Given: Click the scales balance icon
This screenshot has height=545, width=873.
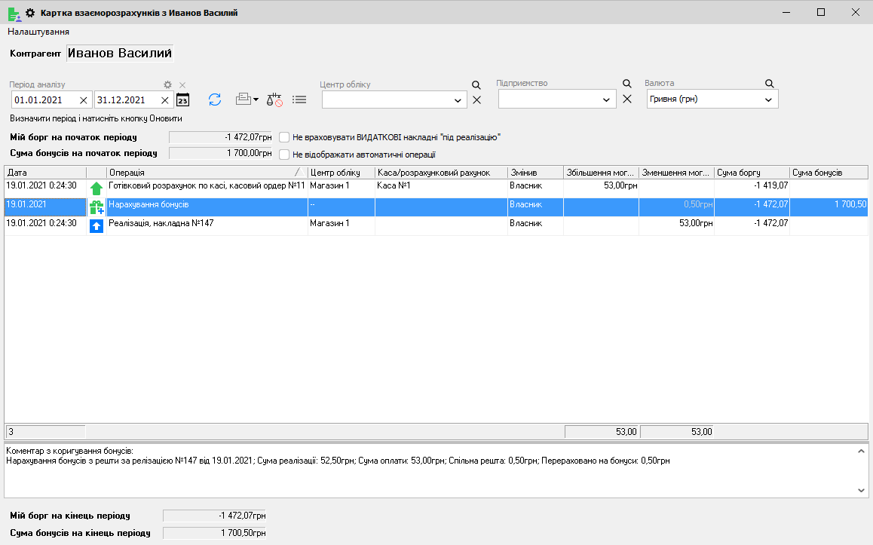Looking at the screenshot, I should coord(274,100).
